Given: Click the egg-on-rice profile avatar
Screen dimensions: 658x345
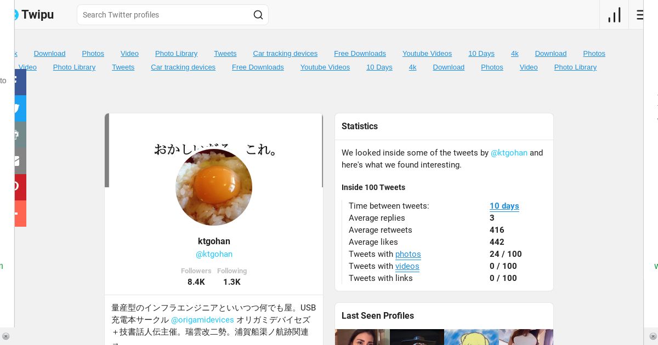Looking at the screenshot, I should coord(214,187).
